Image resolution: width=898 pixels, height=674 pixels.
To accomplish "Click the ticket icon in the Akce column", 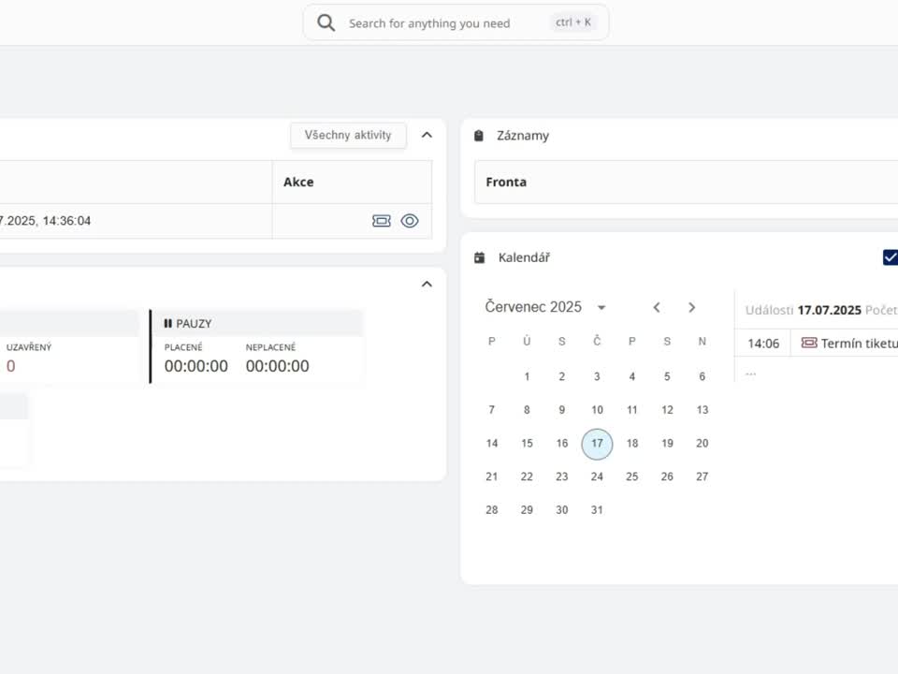I will tap(382, 221).
